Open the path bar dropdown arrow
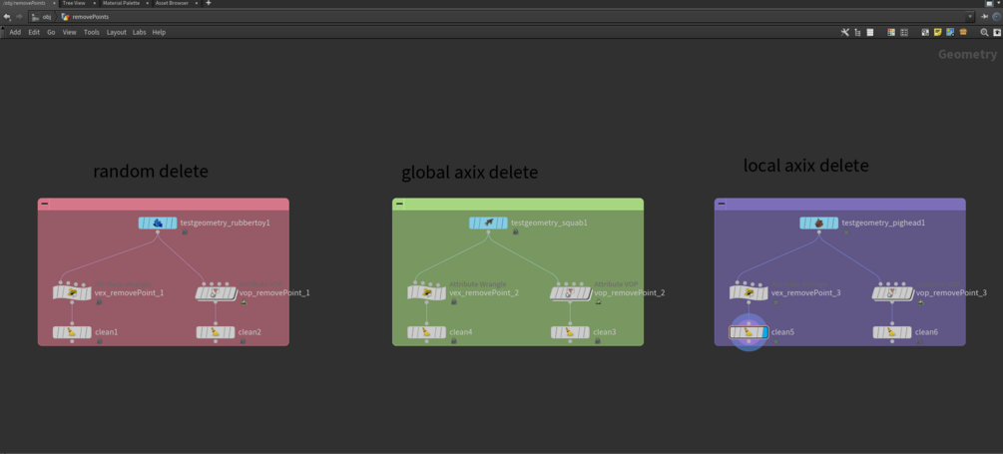1003x454 pixels. tap(970, 17)
